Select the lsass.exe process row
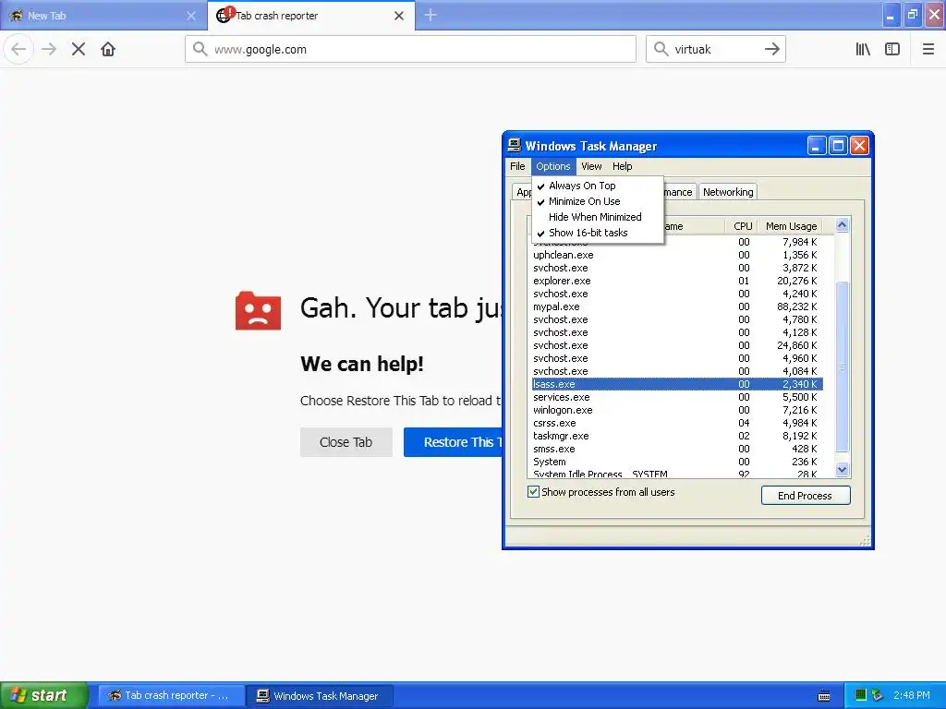946x709 pixels. pyautogui.click(x=677, y=384)
